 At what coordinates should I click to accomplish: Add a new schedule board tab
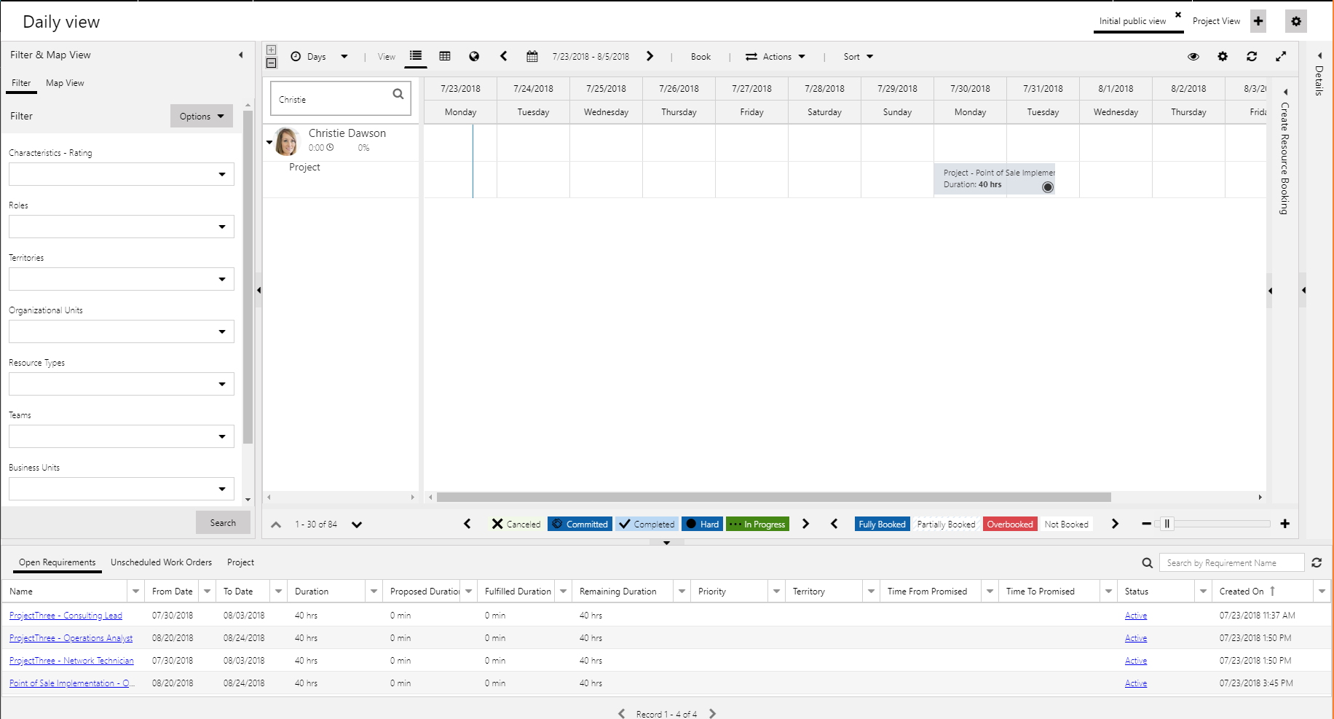[x=1258, y=21]
